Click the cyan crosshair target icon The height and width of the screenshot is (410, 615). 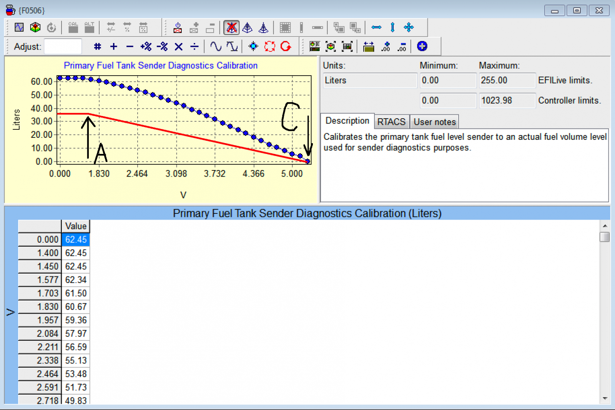[x=253, y=46]
